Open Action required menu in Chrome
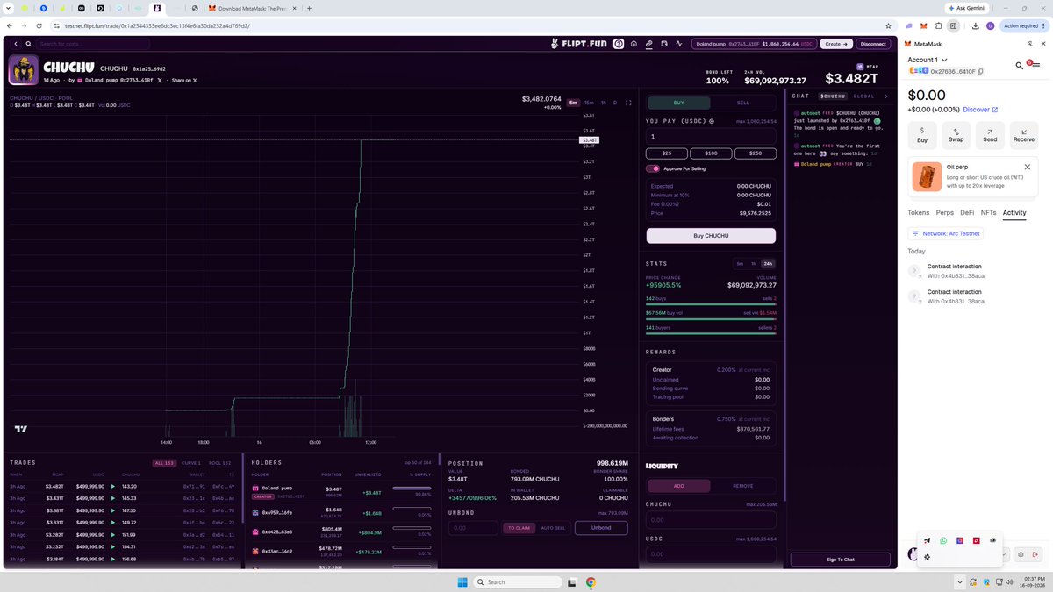The image size is (1053, 592). tap(1024, 25)
